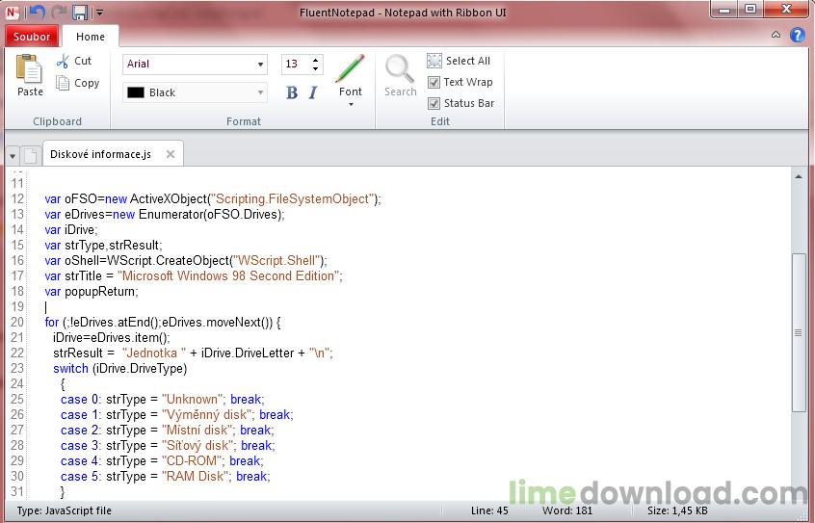Toggle the Text Wrap checkbox
The height and width of the screenshot is (523, 815).
pos(434,82)
